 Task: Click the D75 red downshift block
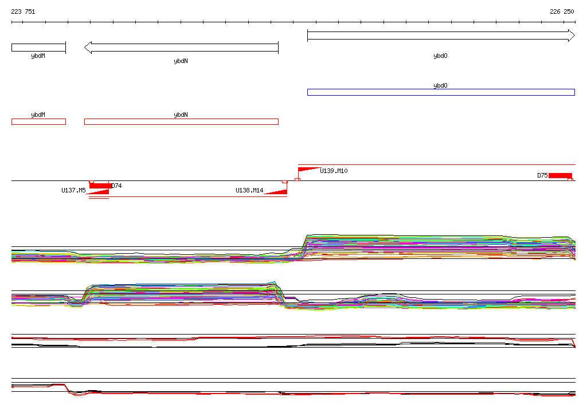560,175
